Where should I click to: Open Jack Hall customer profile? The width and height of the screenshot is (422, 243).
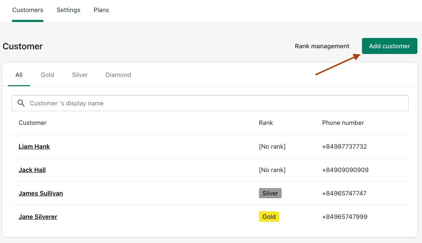(x=32, y=170)
